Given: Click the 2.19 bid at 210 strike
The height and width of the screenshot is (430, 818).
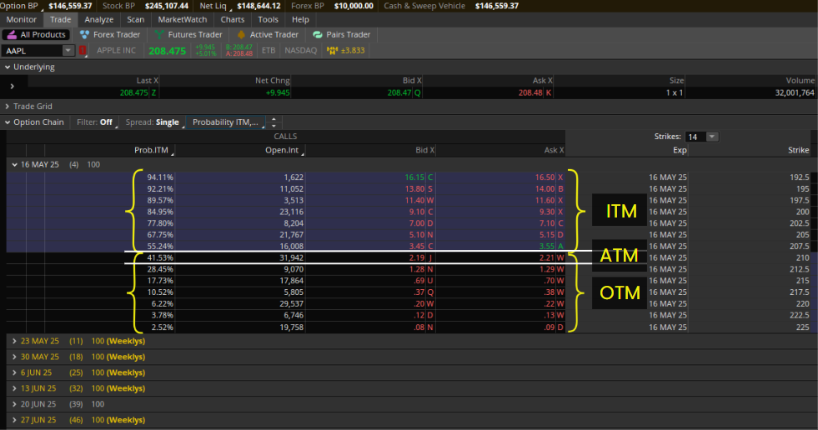Looking at the screenshot, I should click(x=417, y=257).
